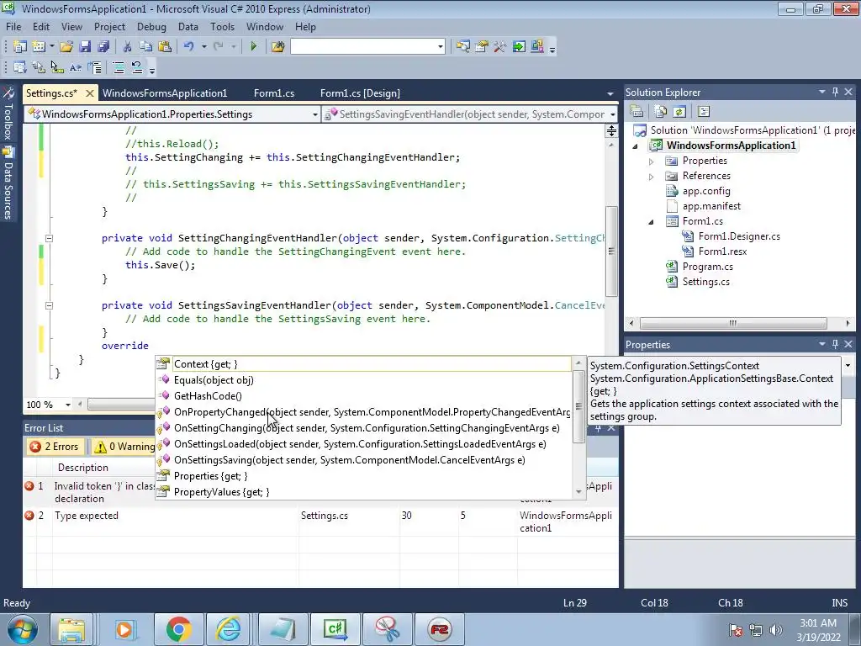Click the Solution Explorer horizontal scrollbar thumb

(x=732, y=323)
